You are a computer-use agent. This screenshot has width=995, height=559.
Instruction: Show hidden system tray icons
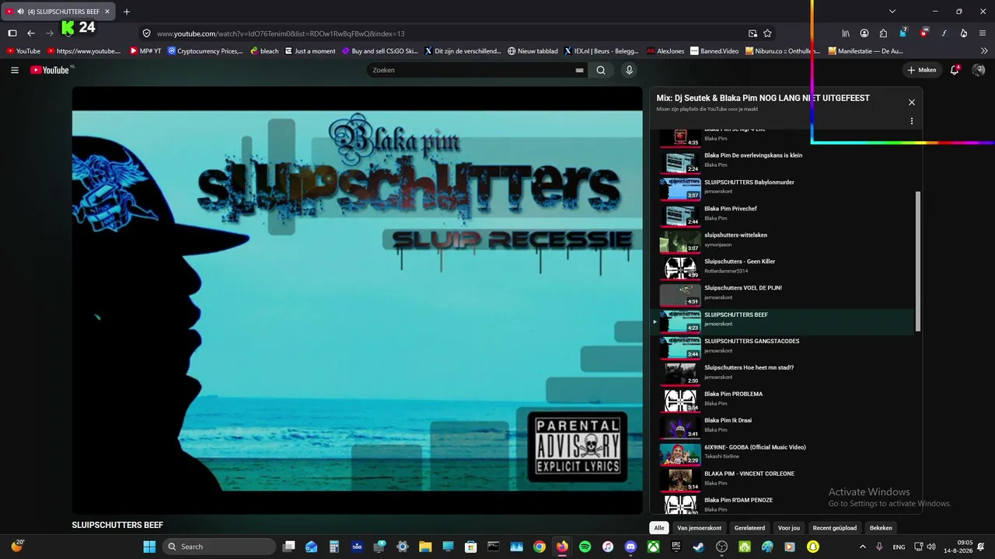coord(862,547)
